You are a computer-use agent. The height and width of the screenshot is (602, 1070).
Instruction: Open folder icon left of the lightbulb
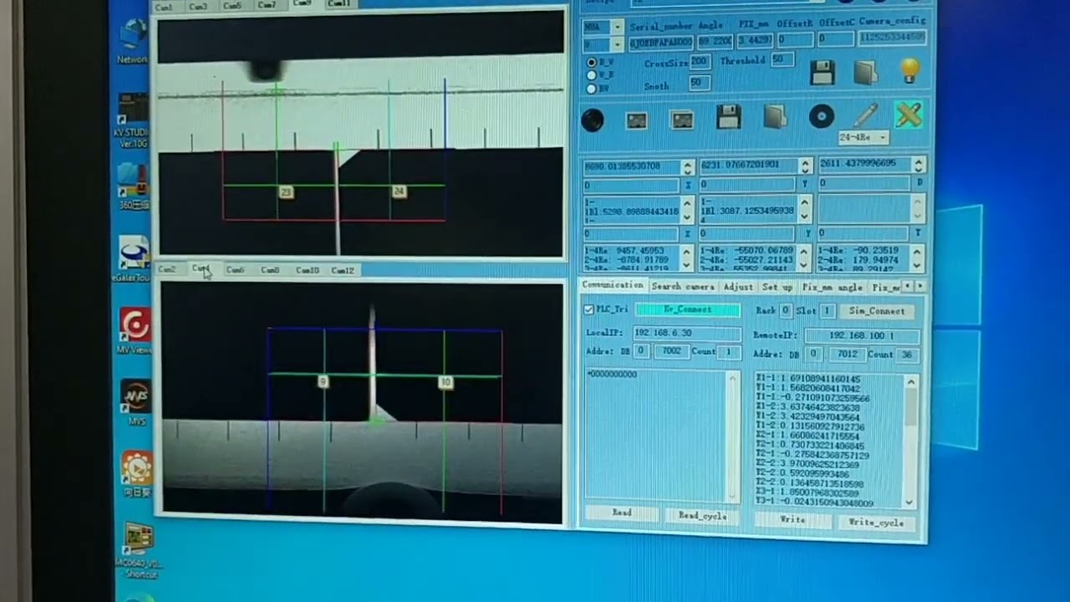[865, 73]
